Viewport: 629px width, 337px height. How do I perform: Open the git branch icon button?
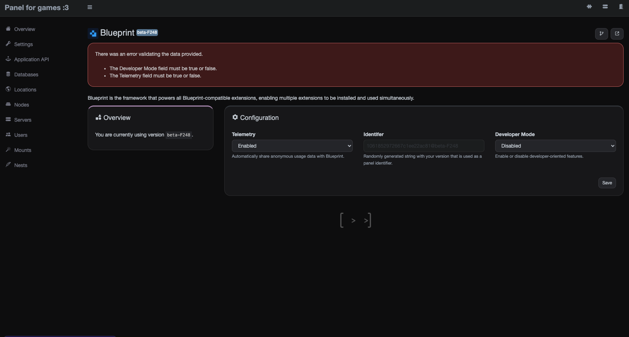tap(601, 33)
